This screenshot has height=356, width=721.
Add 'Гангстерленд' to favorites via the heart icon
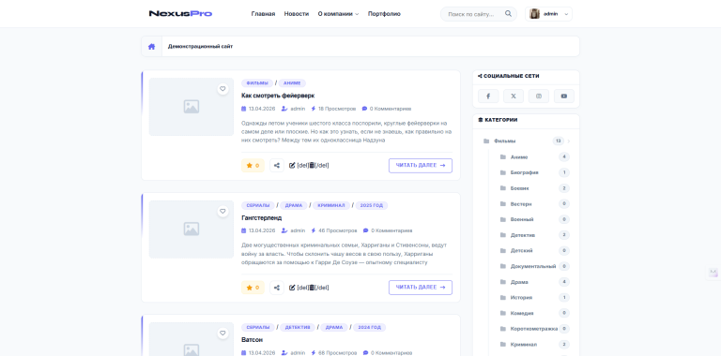click(x=223, y=211)
